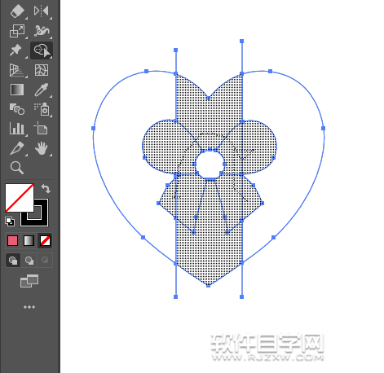Select the Reflect tool
The image size is (384, 373).
click(x=42, y=11)
